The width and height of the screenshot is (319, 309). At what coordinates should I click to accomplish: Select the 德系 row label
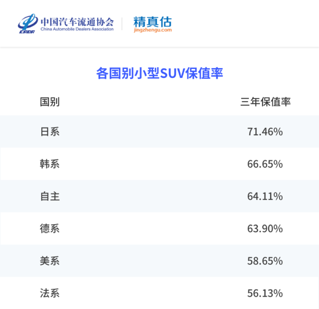[50, 228]
